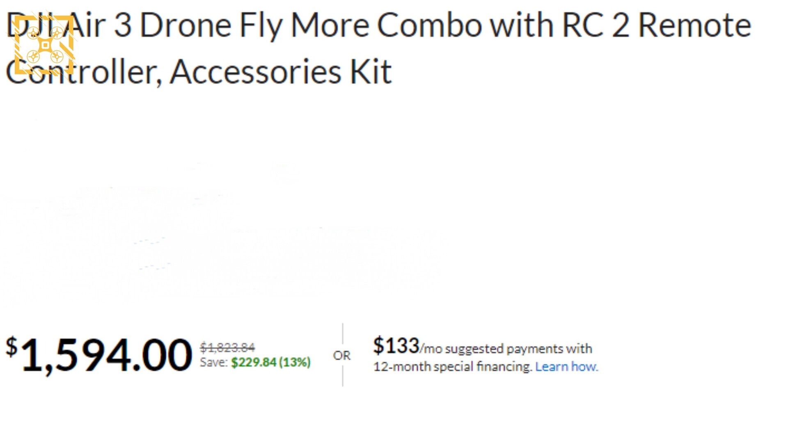788x443 pixels.
Task: Click the Save: label text
Action: tap(214, 362)
